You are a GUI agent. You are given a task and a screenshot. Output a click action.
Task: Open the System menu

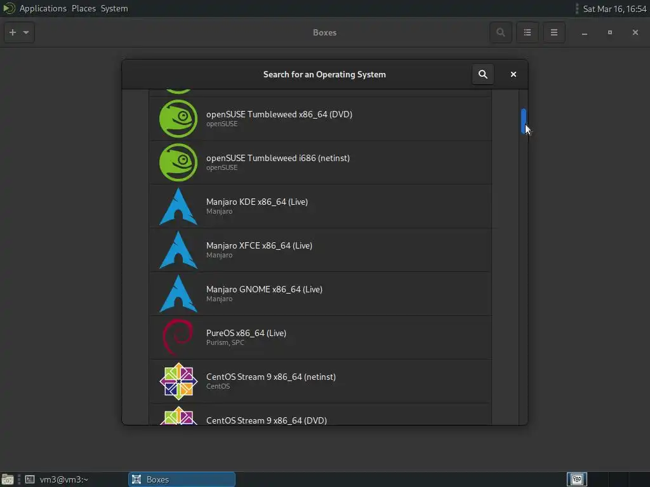(x=114, y=8)
